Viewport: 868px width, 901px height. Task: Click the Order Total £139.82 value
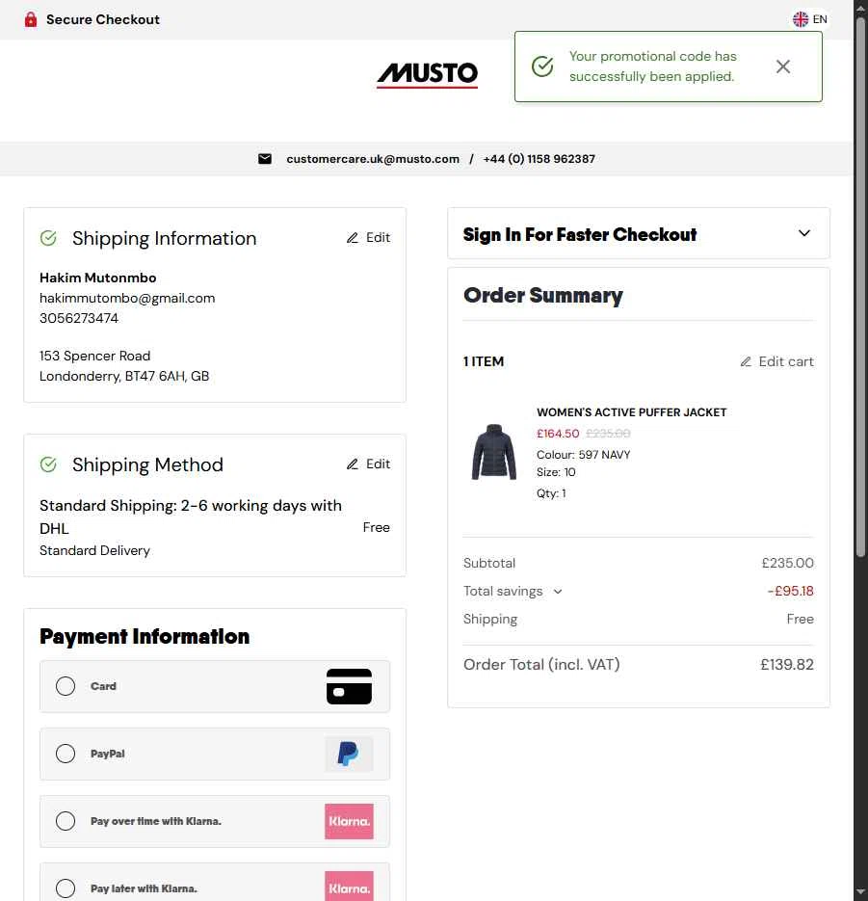(x=786, y=665)
